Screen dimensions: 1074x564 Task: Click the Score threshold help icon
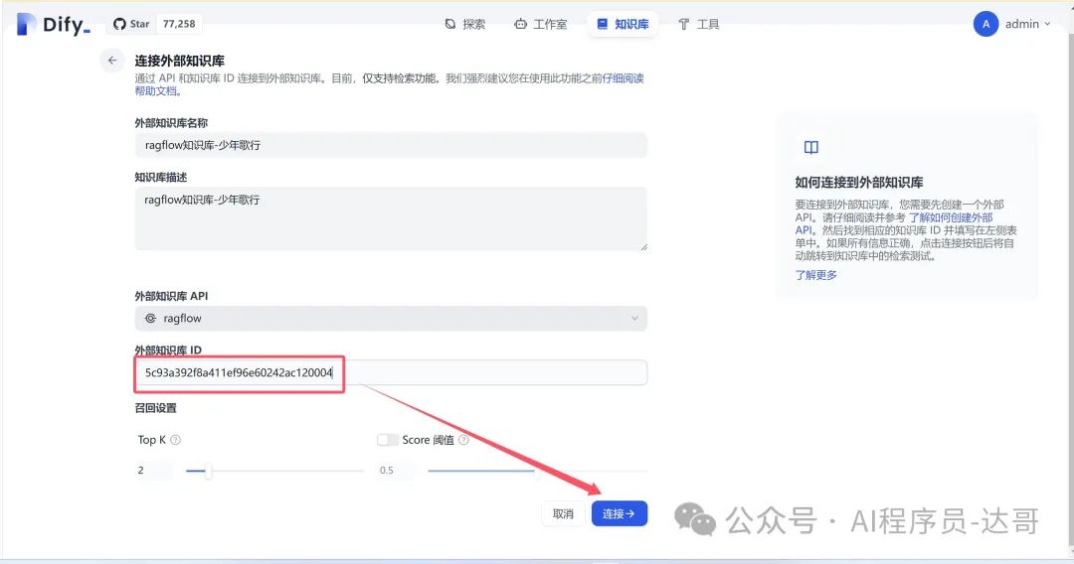pyautogui.click(x=463, y=440)
